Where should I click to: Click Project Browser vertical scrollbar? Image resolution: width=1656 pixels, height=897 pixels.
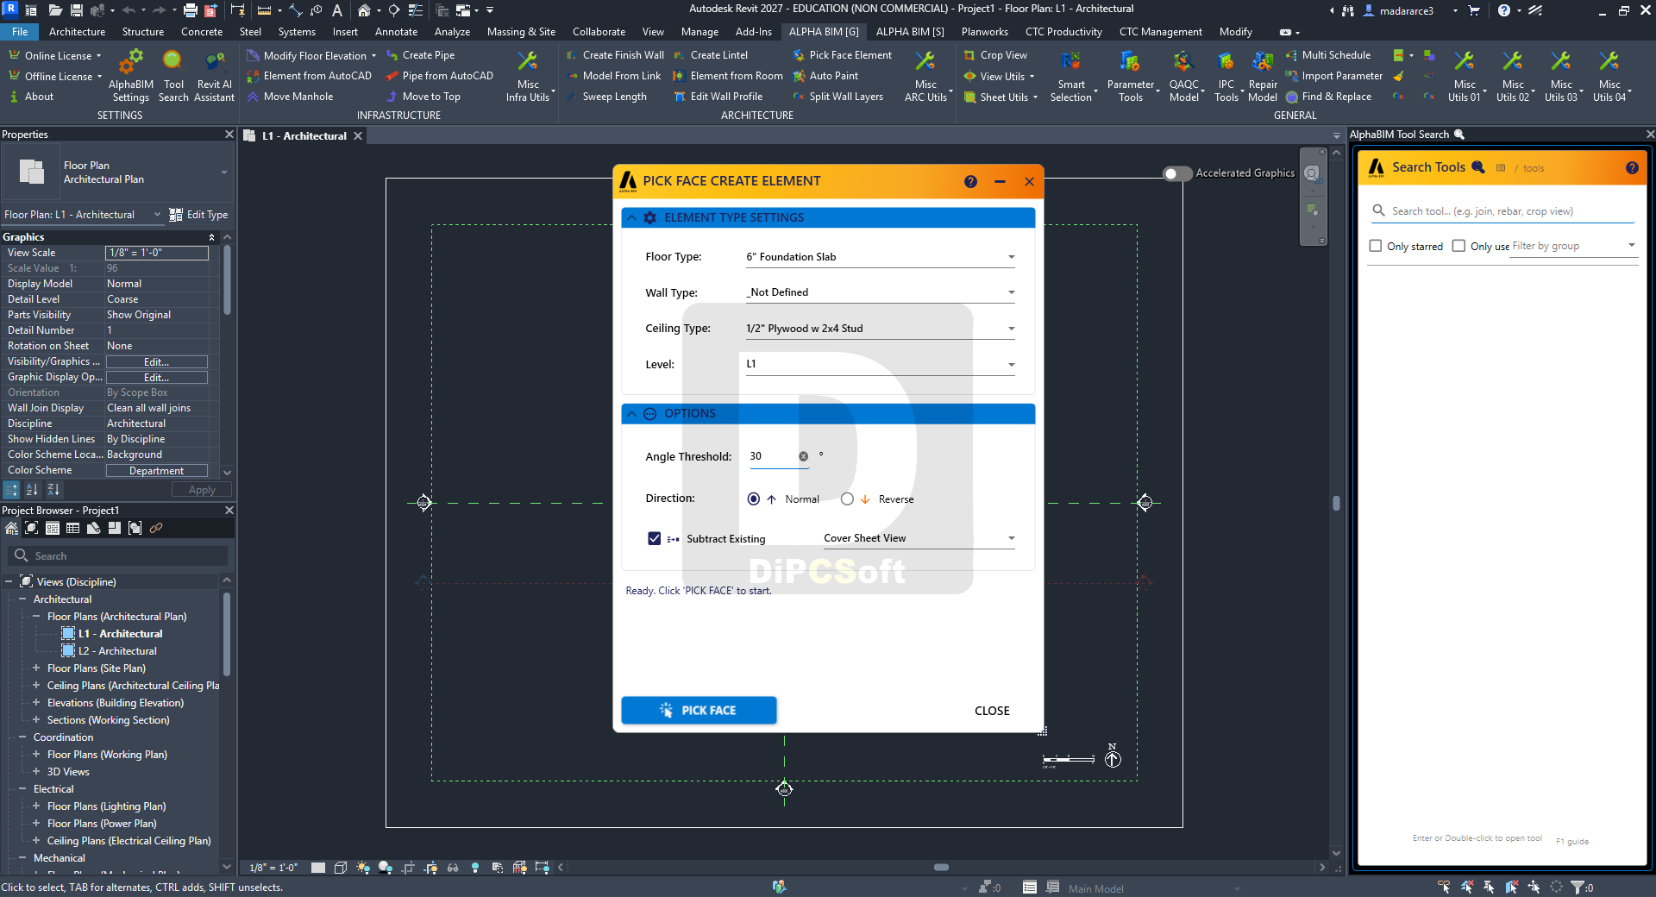click(227, 634)
